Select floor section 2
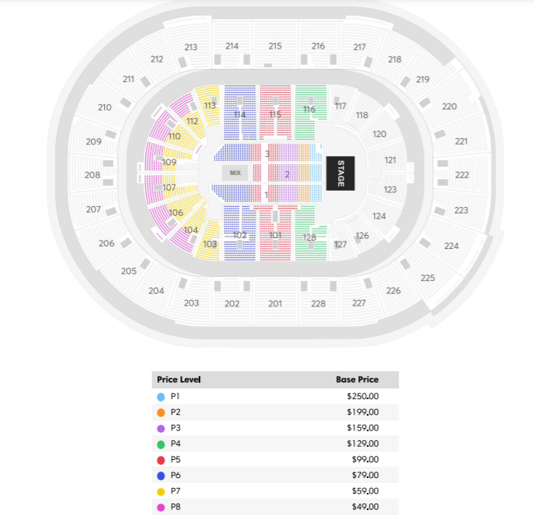Image resolution: width=534 pixels, height=515 pixels. pos(287,173)
